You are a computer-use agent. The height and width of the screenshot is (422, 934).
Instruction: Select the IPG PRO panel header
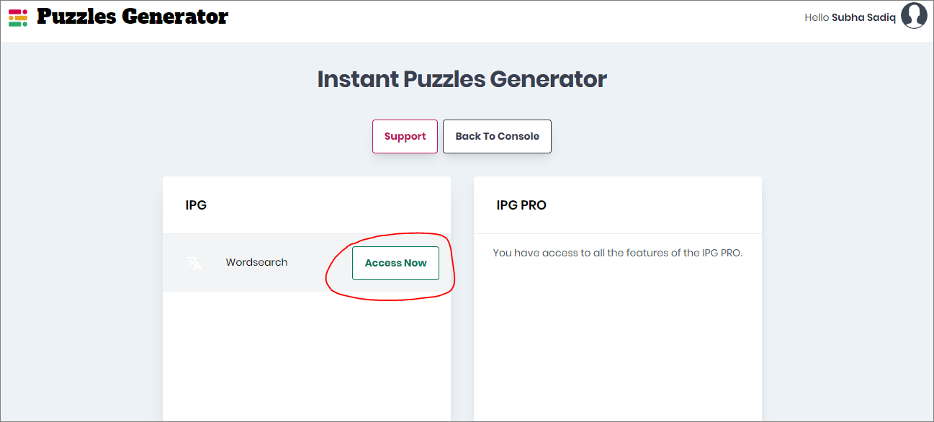pyautogui.click(x=521, y=205)
